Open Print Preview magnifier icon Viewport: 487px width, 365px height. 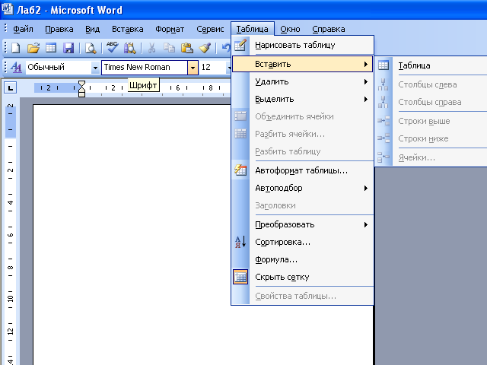(x=91, y=48)
